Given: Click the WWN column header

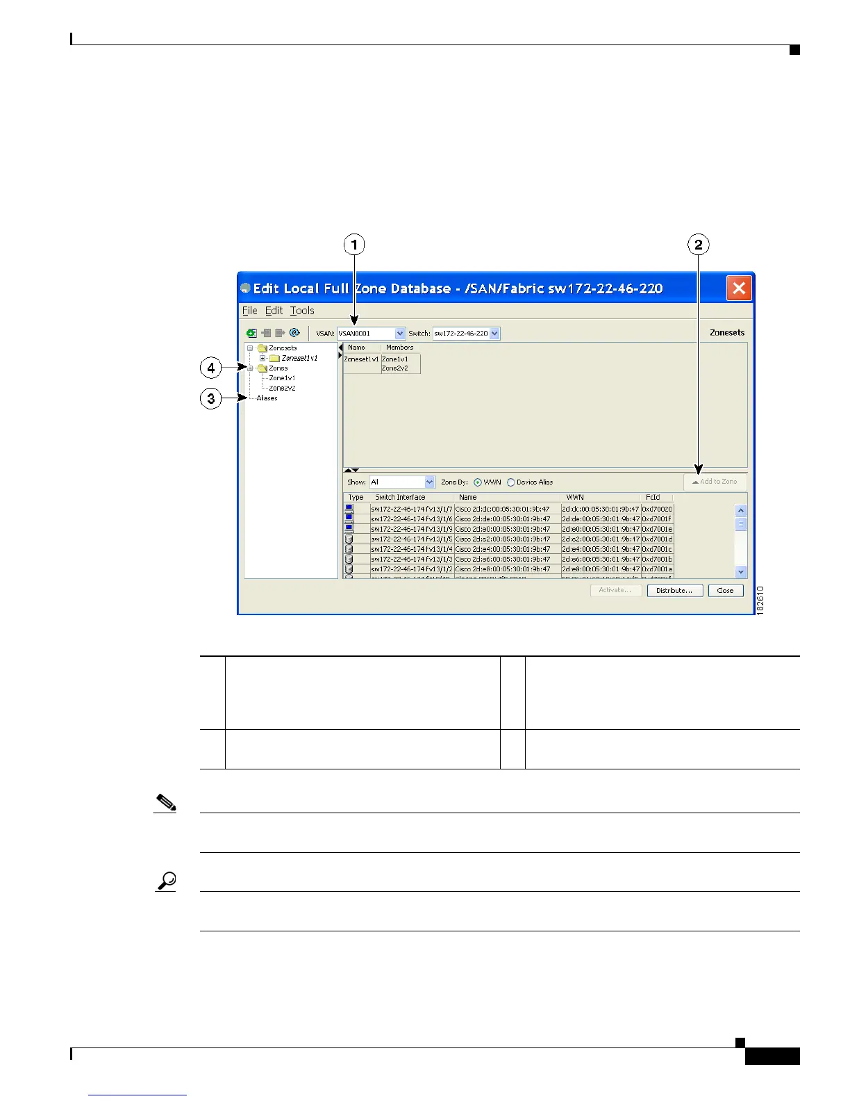Looking at the screenshot, I should 600,498.
